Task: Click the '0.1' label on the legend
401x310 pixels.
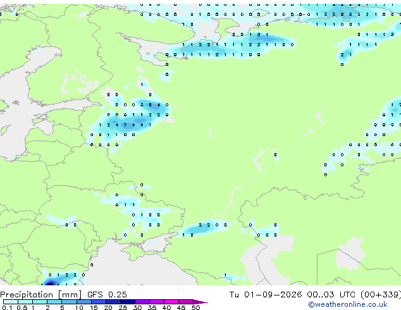Action: [x=7, y=307]
